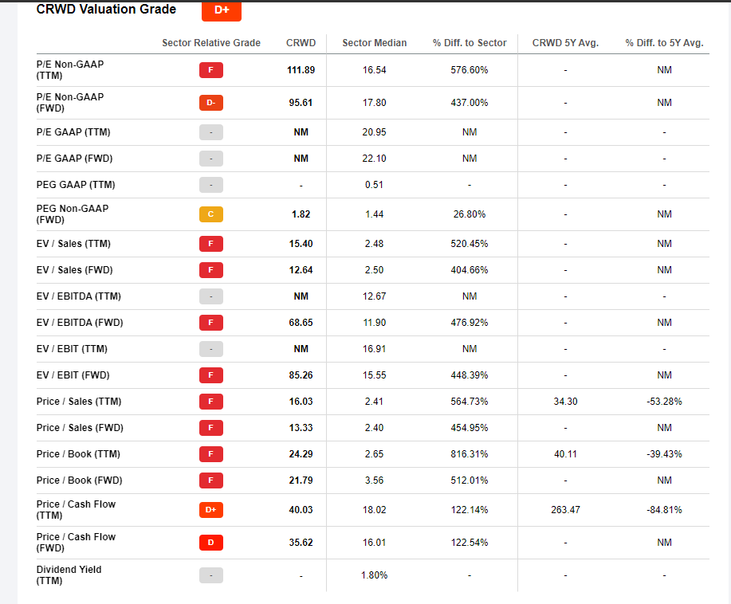731x604 pixels.
Task: Click the Sector Median column header
Action: click(x=375, y=43)
